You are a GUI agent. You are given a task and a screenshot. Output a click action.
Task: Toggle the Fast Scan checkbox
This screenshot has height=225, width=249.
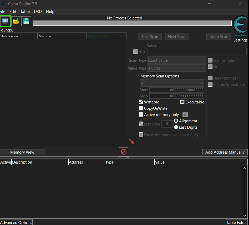141,124
